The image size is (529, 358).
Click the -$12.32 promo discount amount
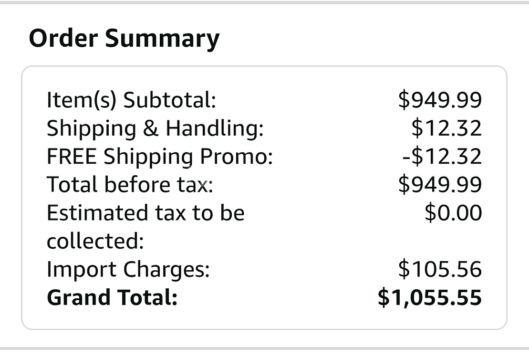point(442,157)
